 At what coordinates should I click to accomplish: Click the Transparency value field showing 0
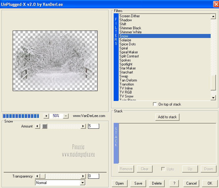point(94,176)
